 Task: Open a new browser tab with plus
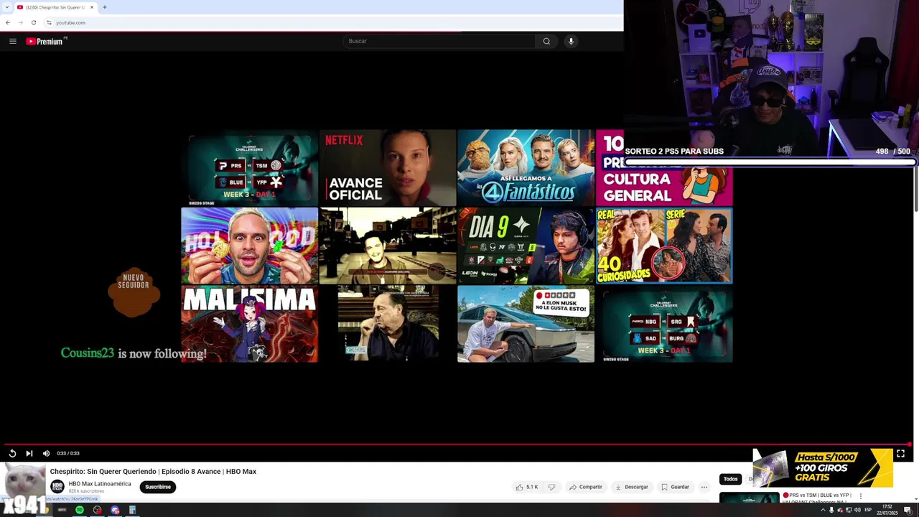click(104, 7)
